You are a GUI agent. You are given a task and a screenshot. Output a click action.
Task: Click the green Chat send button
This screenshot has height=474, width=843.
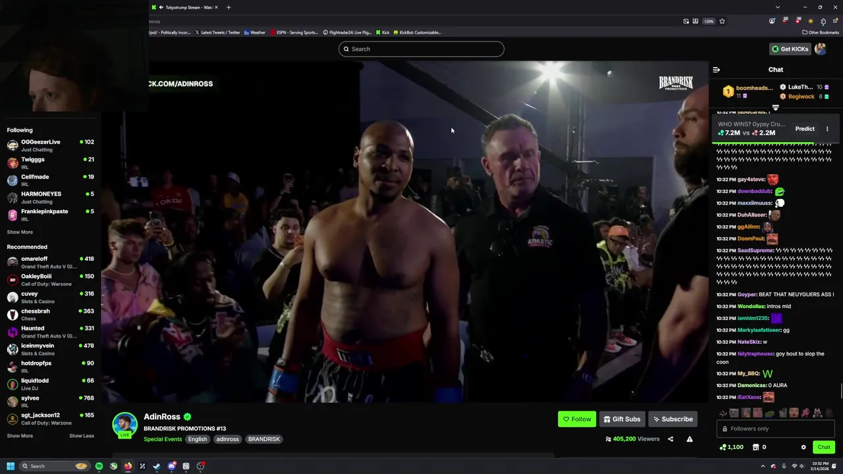tap(824, 447)
